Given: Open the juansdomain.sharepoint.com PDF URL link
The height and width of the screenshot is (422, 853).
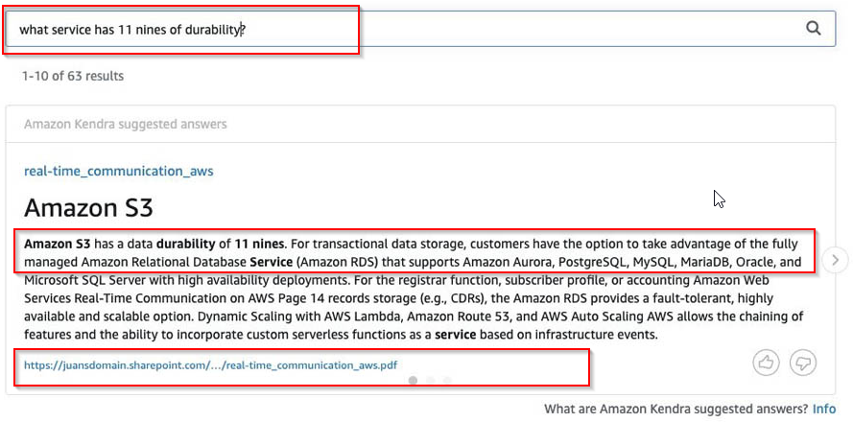Looking at the screenshot, I should click(210, 364).
